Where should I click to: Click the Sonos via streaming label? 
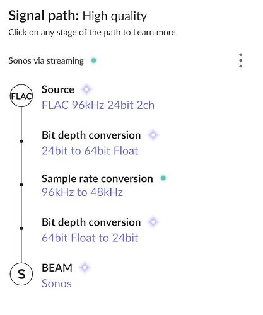click(46, 60)
